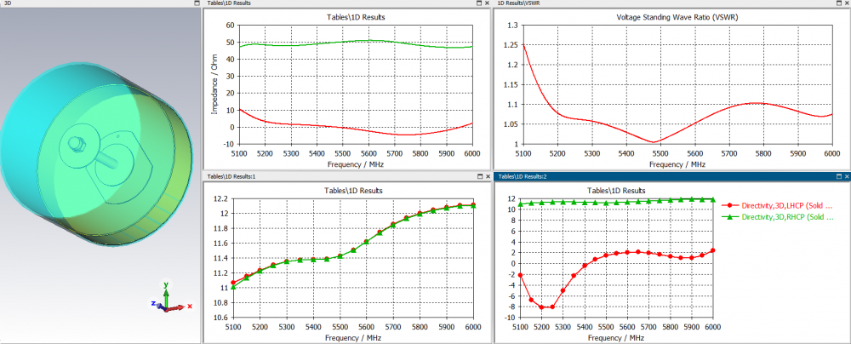
Task: Close the impedance Tables\1D Results window
Action: (x=488, y=3)
